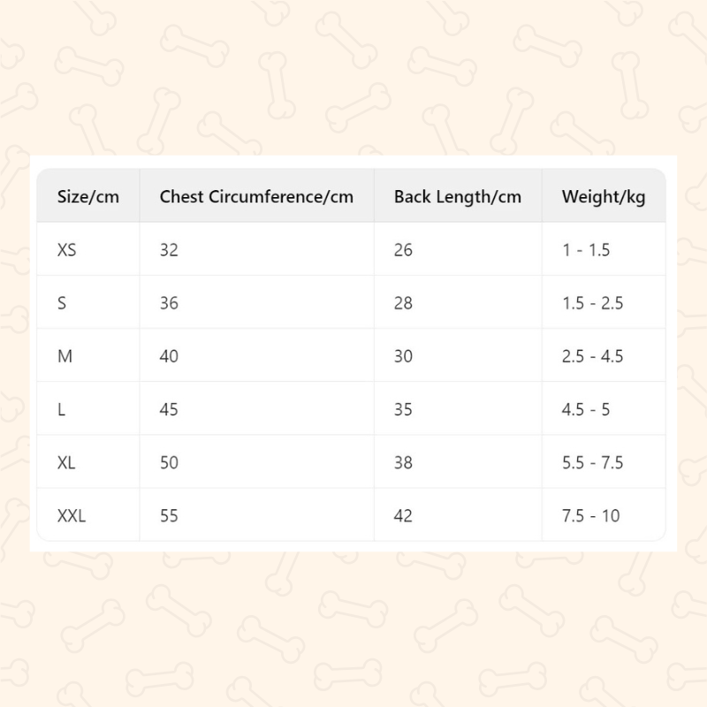Select the weight range 7.5 - 10
Screen dimensions: 707x707
591,515
